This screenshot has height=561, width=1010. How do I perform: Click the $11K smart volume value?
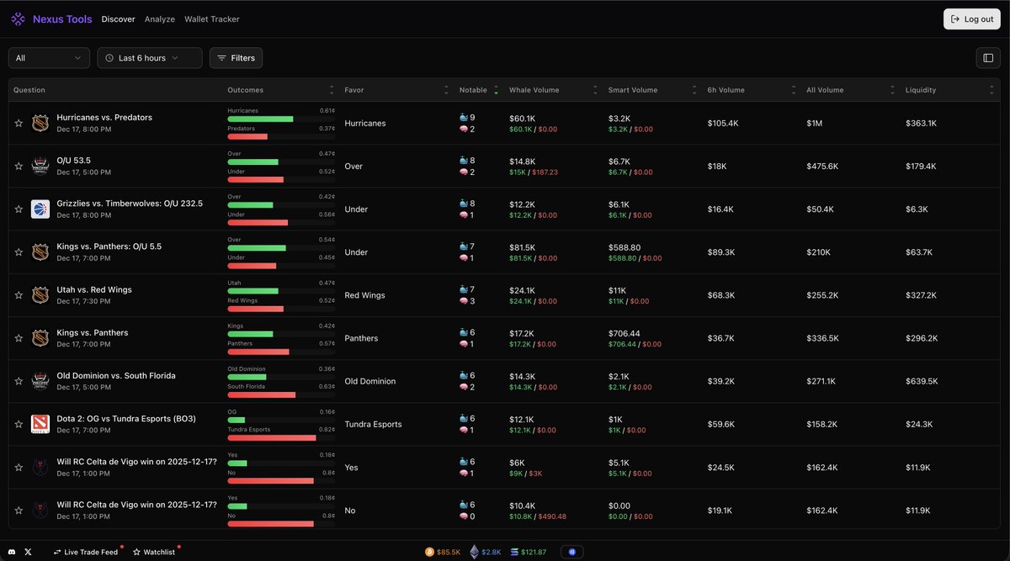click(616, 290)
